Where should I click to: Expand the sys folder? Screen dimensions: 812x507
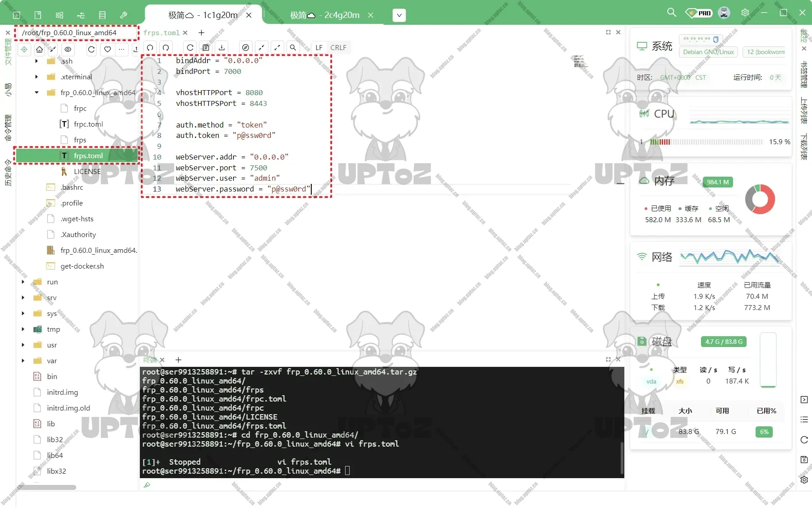[23, 313]
